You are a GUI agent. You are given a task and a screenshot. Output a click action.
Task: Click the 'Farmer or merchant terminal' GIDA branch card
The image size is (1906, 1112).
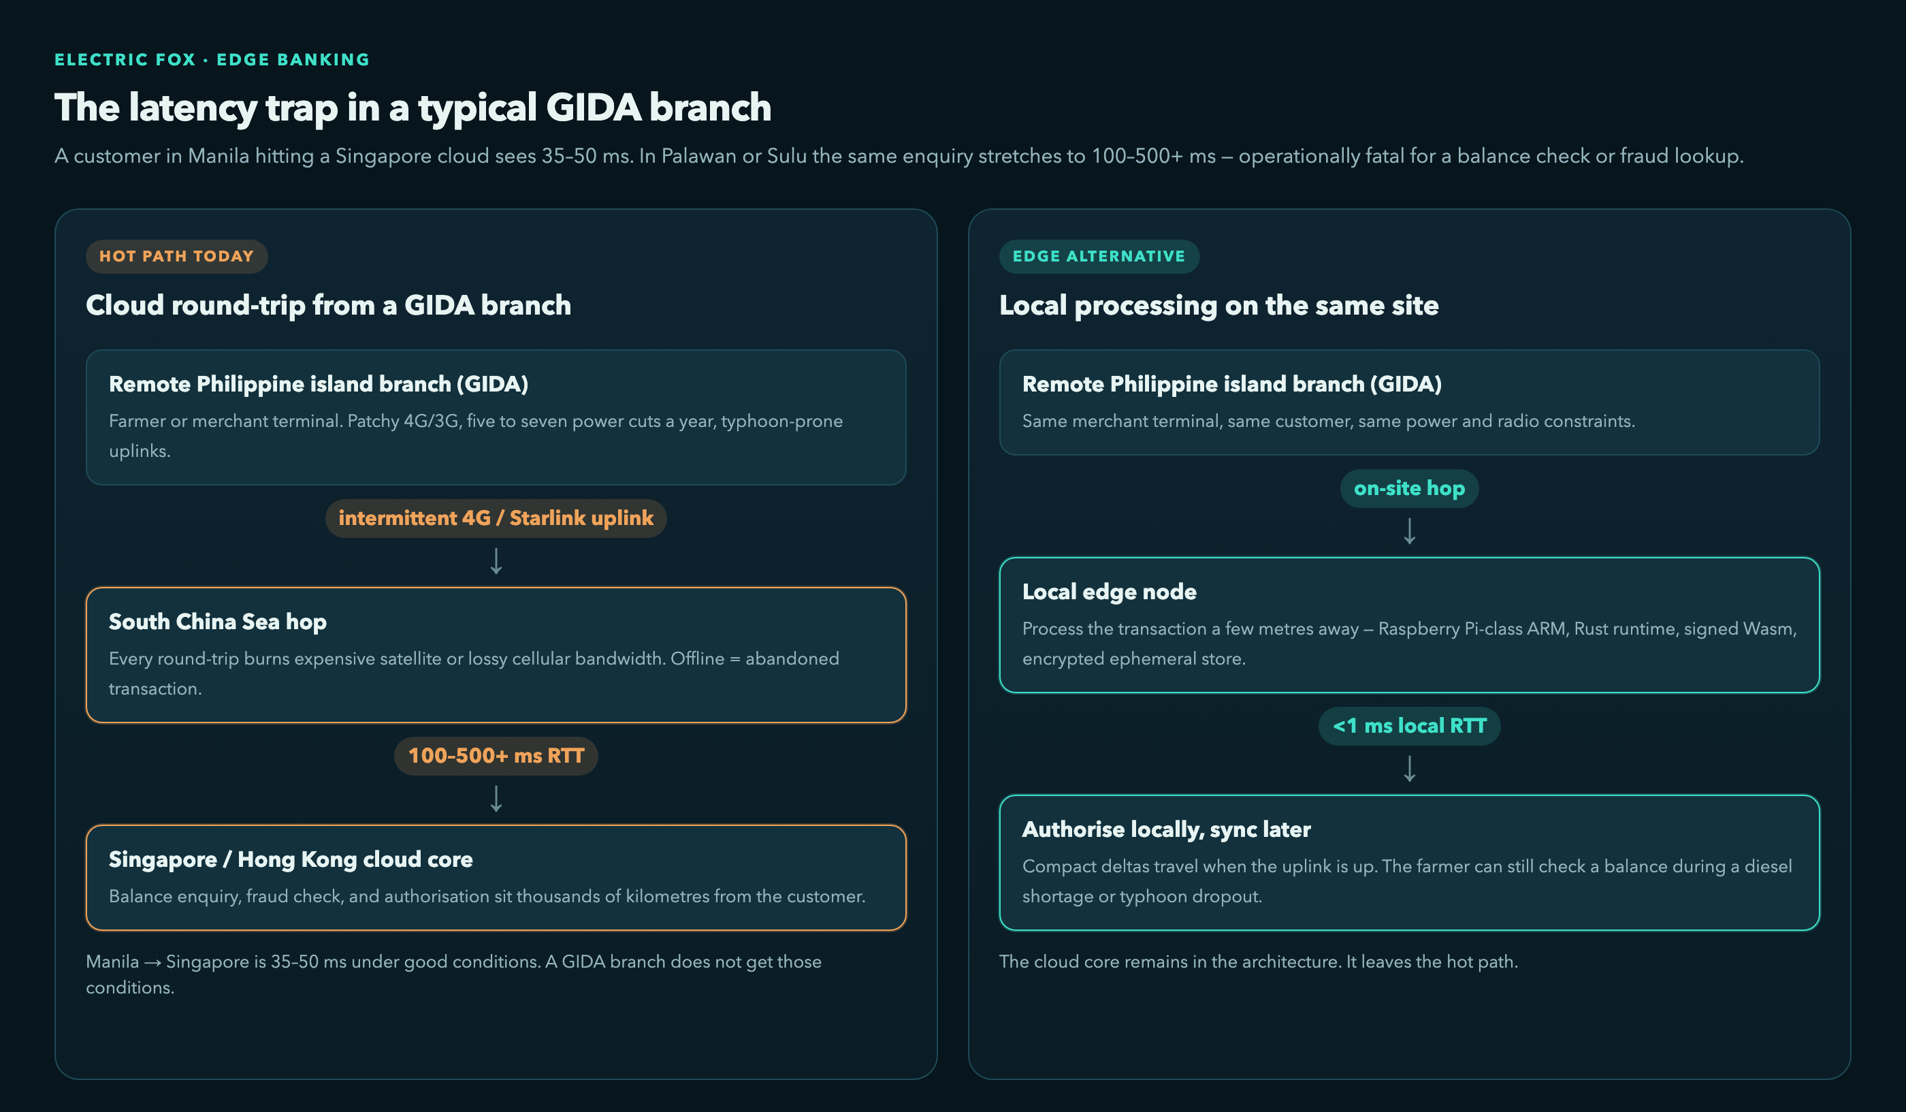[x=496, y=417]
